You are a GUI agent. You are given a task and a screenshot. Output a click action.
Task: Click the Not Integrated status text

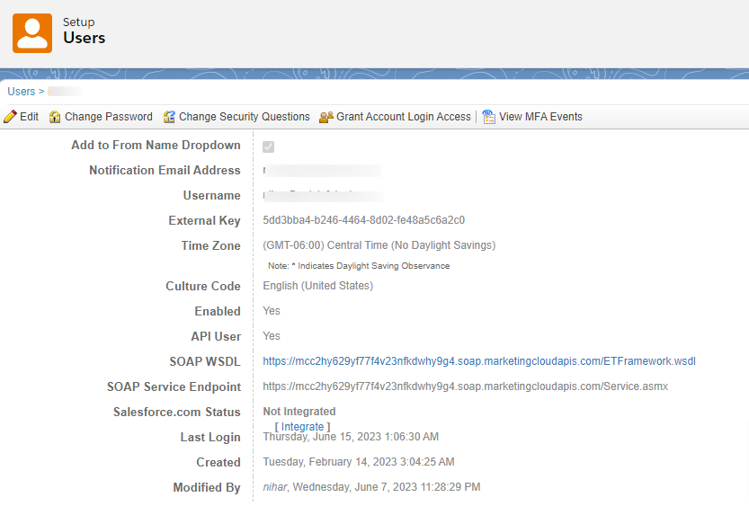[x=299, y=412]
